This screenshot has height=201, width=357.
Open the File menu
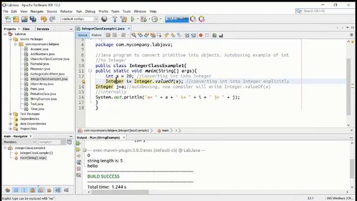(x=6, y=11)
